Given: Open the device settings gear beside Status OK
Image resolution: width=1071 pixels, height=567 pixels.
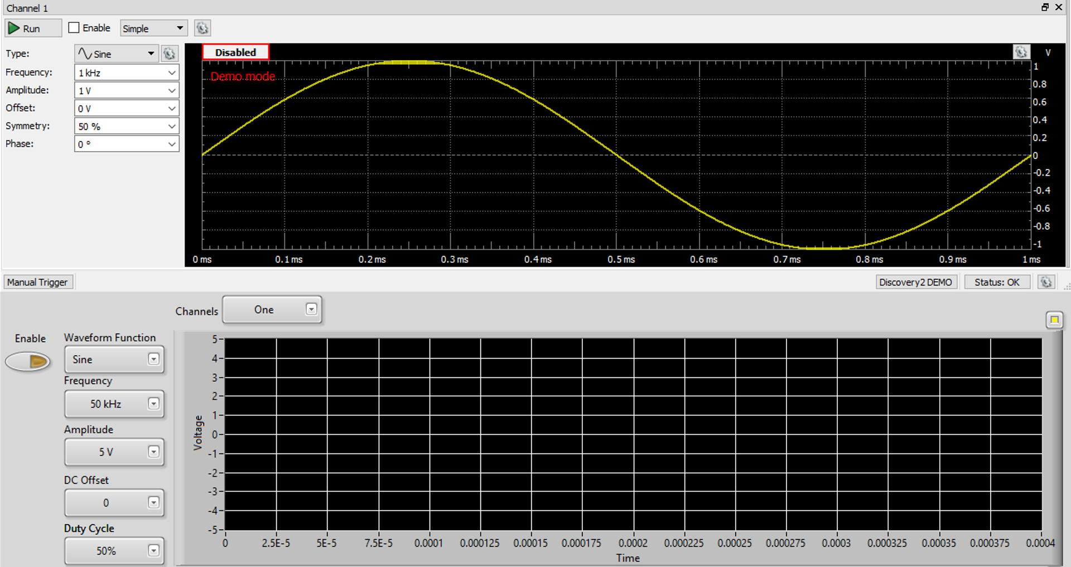Looking at the screenshot, I should click(x=1046, y=282).
